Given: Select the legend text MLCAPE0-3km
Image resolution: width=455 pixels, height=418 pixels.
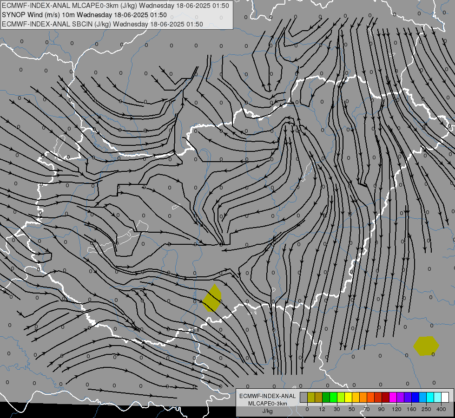Looking at the screenshot, I should [x=268, y=404].
